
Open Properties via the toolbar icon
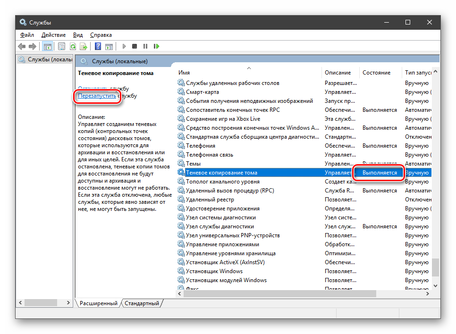62,46
